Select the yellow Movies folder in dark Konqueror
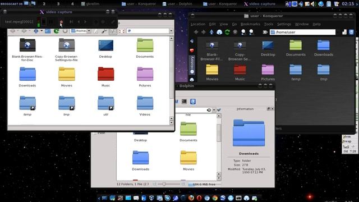Image resolution: width=359 pixels, height=202 pixels. 212,72
